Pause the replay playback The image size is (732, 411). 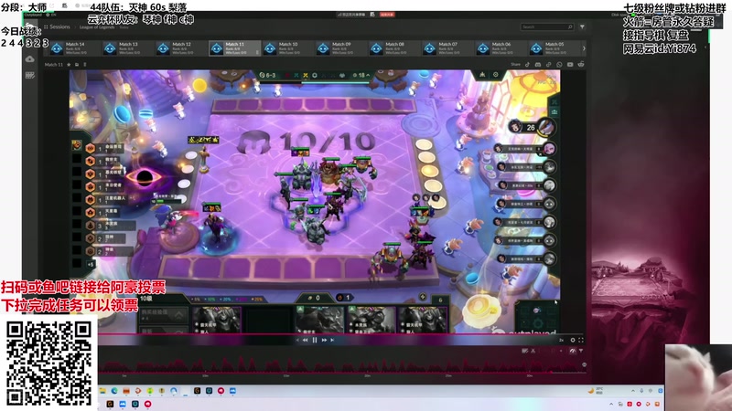click(x=315, y=340)
